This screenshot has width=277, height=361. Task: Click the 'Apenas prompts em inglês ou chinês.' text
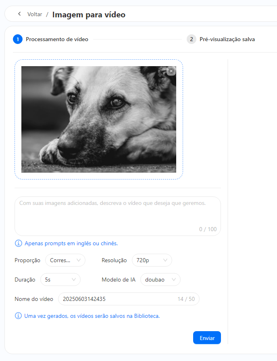tap(71, 243)
